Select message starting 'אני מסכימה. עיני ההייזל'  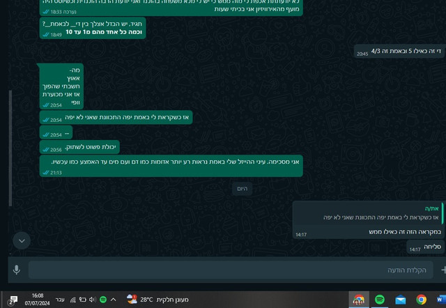click(171, 166)
